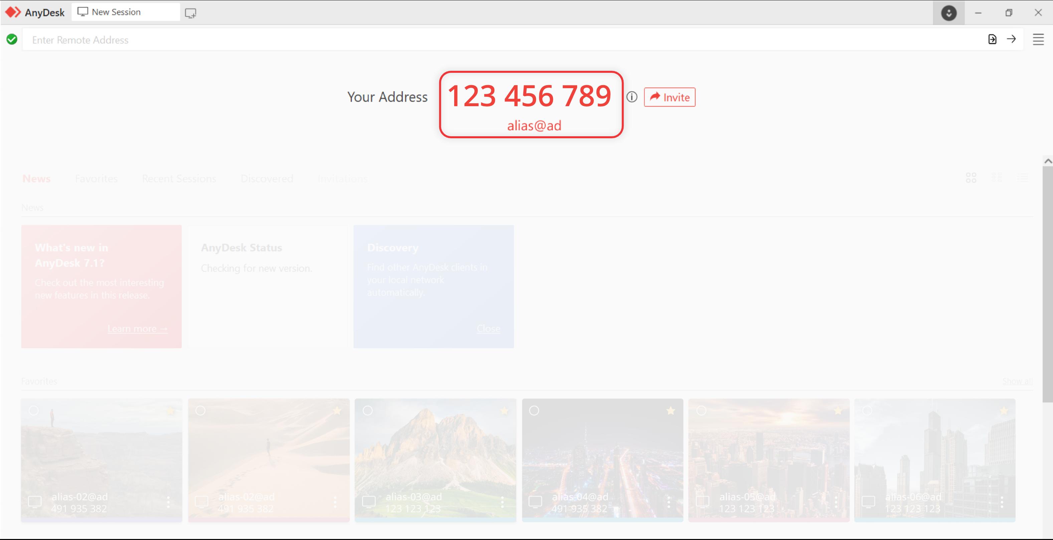The image size is (1053, 540).
Task: Select the alias-03@ad tile radio circle
Action: (x=367, y=410)
